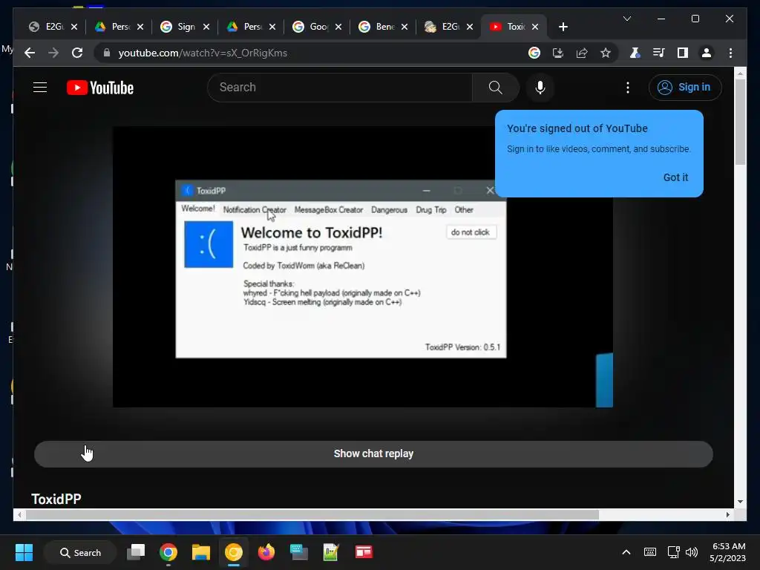The image size is (760, 570).
Task: Click the YouTube logo
Action: tap(100, 88)
